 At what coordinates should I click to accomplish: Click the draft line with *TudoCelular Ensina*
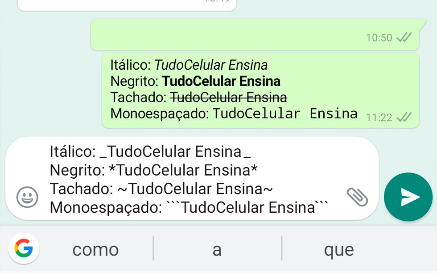(x=154, y=171)
